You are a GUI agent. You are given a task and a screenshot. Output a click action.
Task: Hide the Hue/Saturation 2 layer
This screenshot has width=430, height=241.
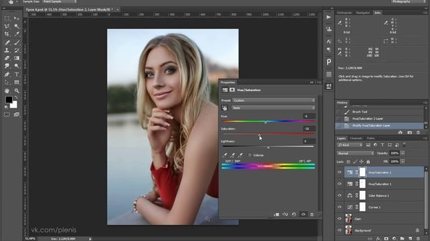[x=339, y=173]
